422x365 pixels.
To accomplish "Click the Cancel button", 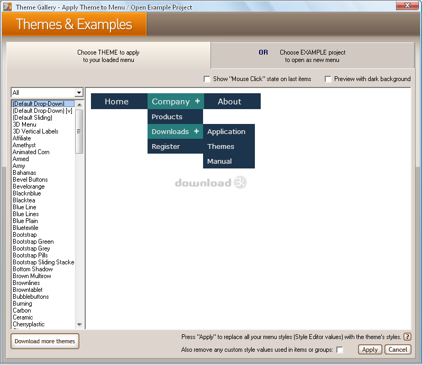I will coord(398,350).
